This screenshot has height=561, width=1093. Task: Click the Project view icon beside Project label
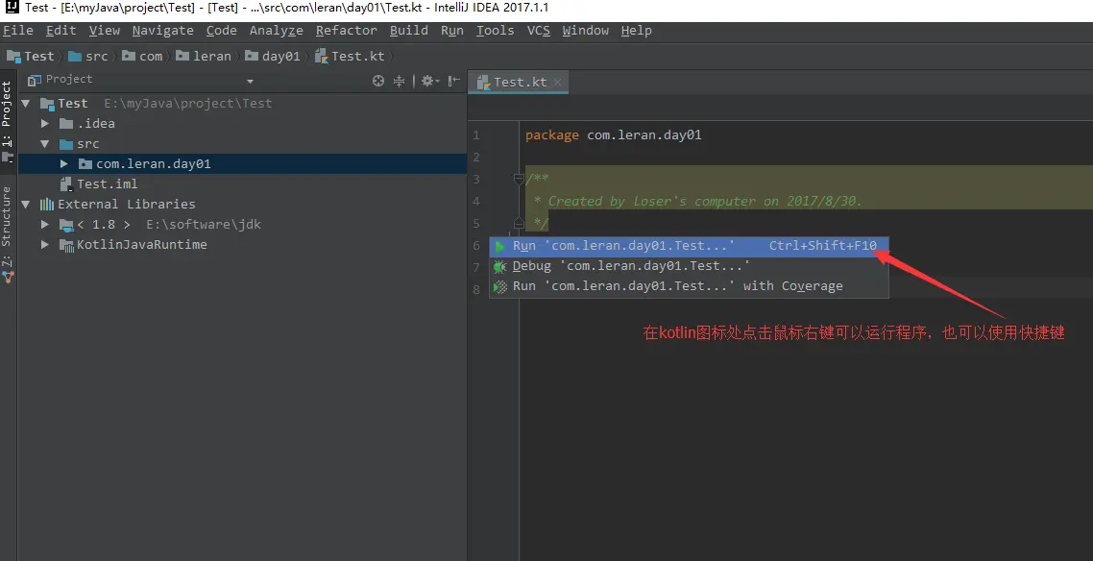pos(35,80)
